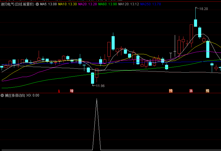Image resolution: width=221 pixels, height=151 pixels.
Task: Select the MA5 moving average label
Action: pos(48,4)
